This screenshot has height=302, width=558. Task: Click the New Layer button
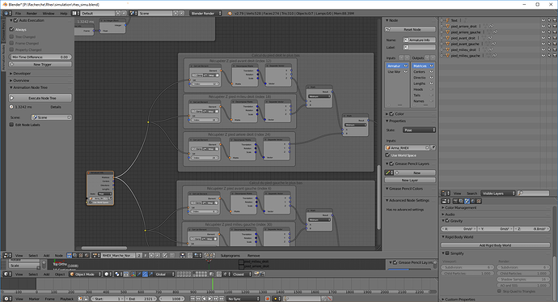click(410, 181)
